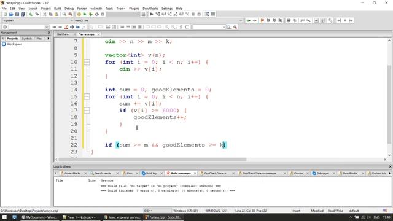Jump back with the green arrow icon
393x221 pixels.
pos(248,20)
